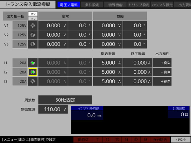Toggle V2 output indicator
Viewport: 191px width, 143px height.
32,35
